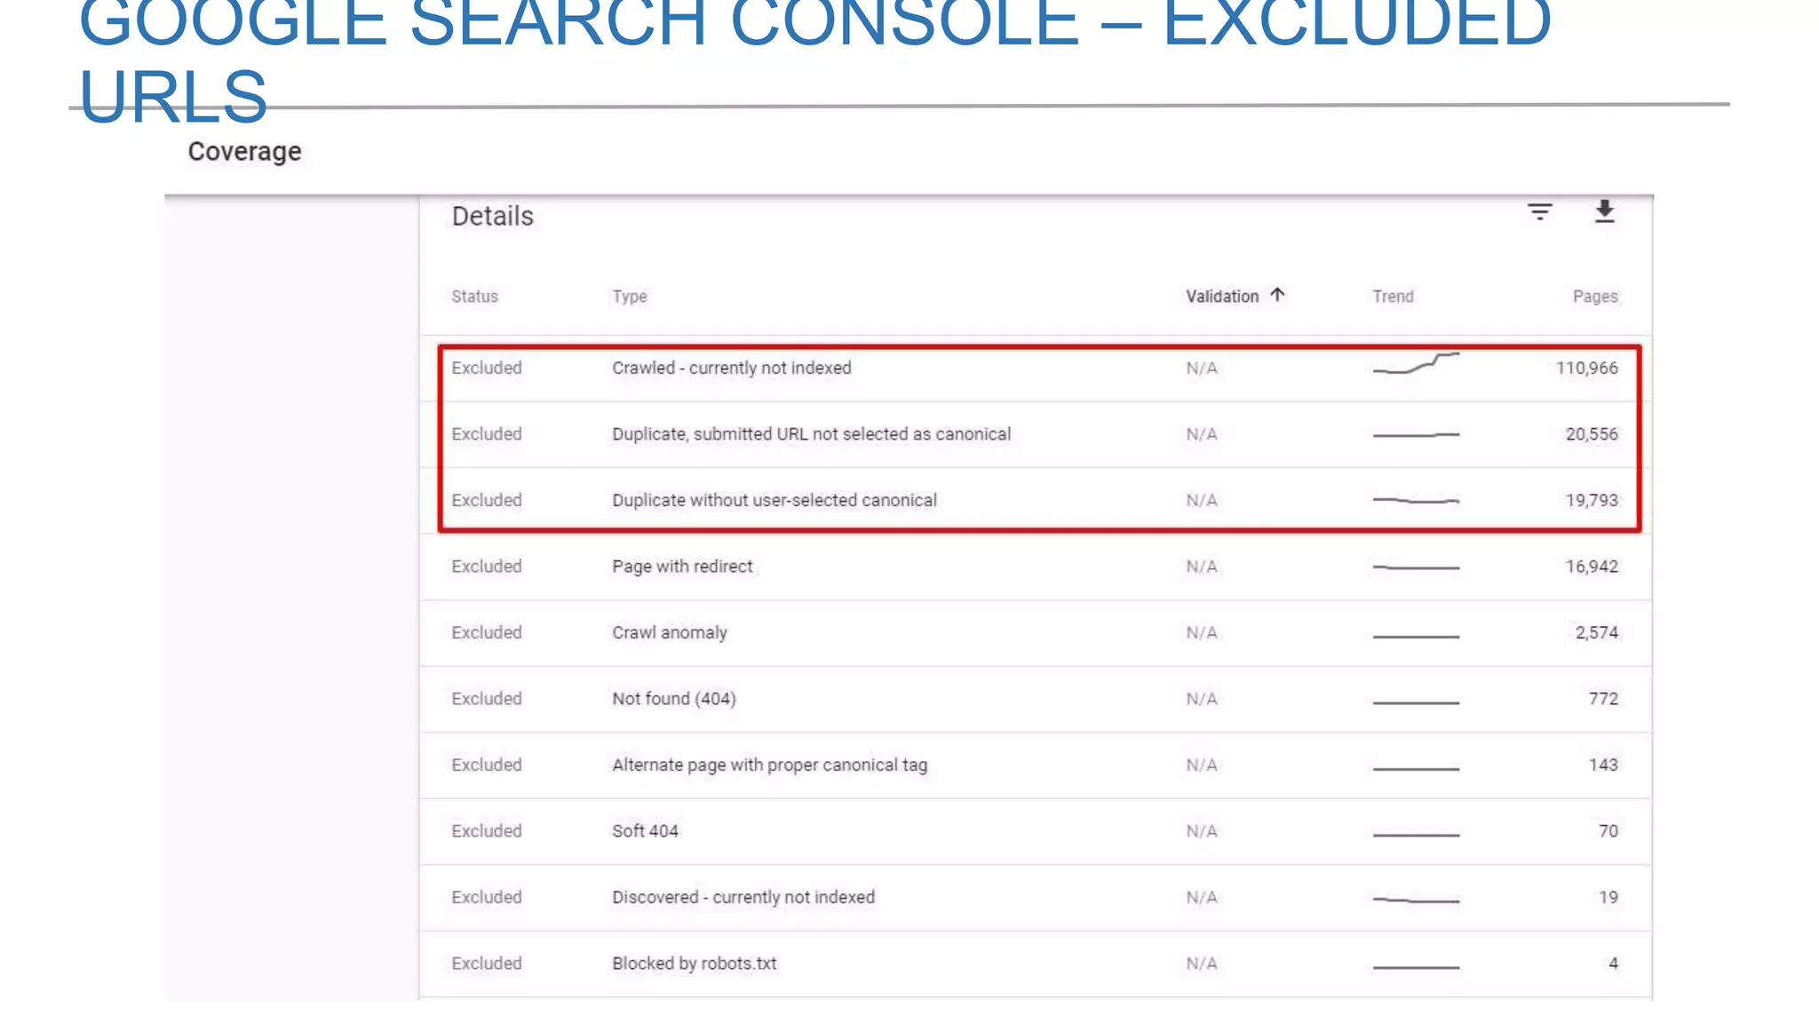Viewport: 1819px width, 1023px height.
Task: Click the 70 pages value
Action: tap(1609, 831)
